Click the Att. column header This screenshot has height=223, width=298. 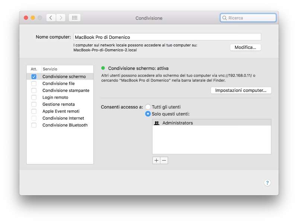[34, 69]
